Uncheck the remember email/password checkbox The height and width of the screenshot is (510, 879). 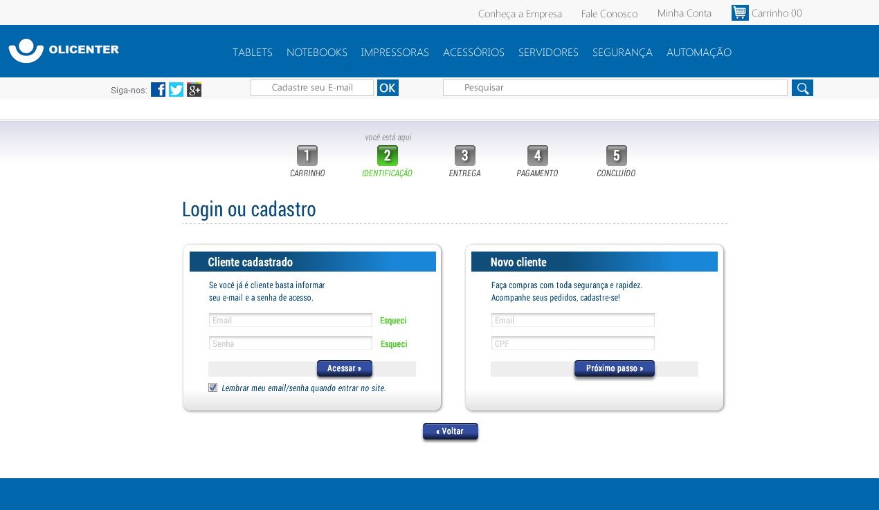213,388
